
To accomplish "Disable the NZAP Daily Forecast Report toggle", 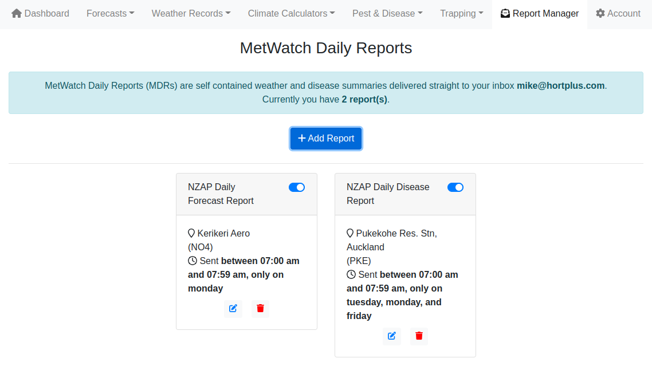I will (x=297, y=187).
